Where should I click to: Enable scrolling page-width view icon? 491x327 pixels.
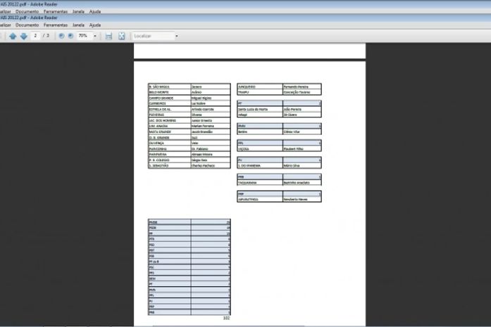[108, 36]
